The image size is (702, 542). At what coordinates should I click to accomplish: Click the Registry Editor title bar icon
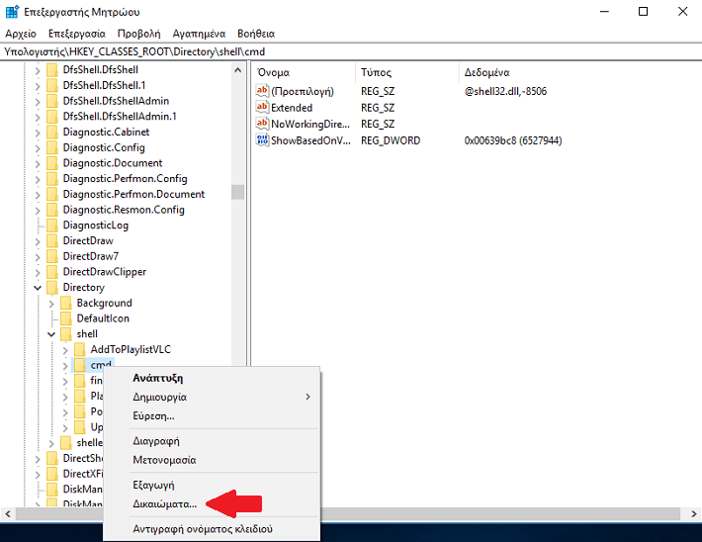click(x=12, y=12)
